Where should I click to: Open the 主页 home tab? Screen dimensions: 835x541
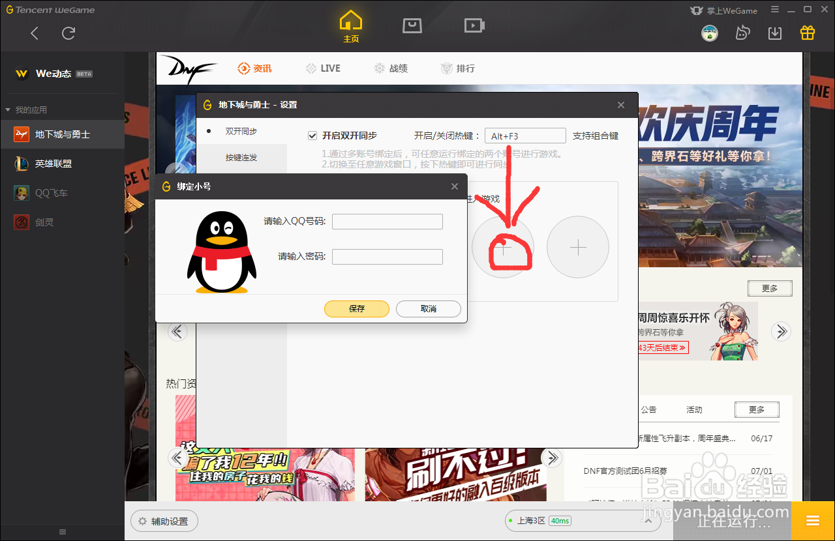[351, 27]
